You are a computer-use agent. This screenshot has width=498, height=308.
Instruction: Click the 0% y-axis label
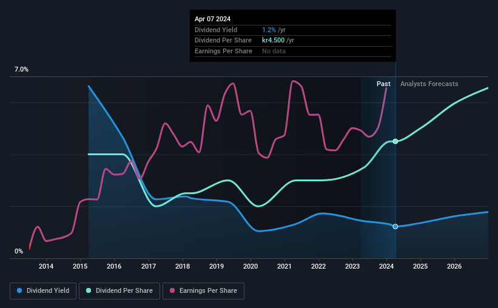coord(19,251)
